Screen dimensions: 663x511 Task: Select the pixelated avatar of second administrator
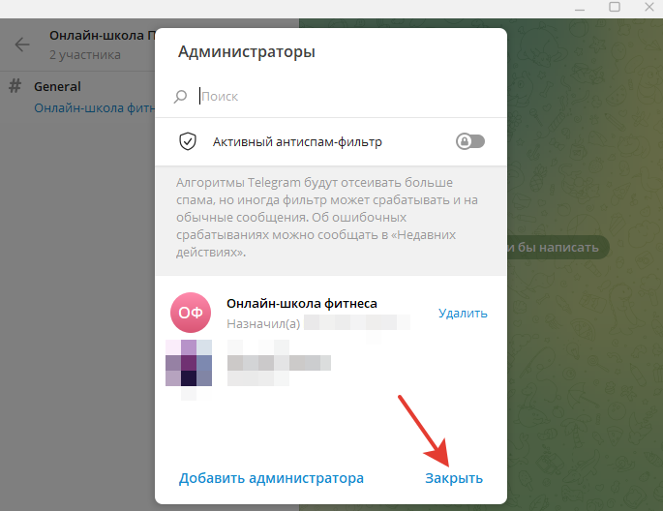pyautogui.click(x=191, y=364)
